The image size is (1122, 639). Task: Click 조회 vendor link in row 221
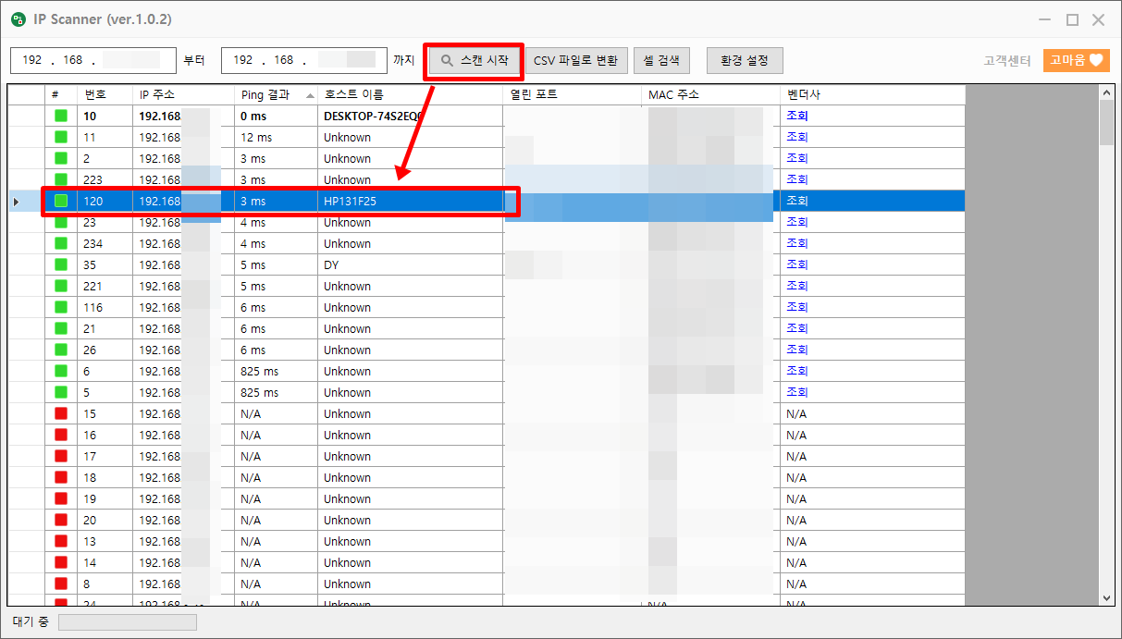click(x=796, y=287)
